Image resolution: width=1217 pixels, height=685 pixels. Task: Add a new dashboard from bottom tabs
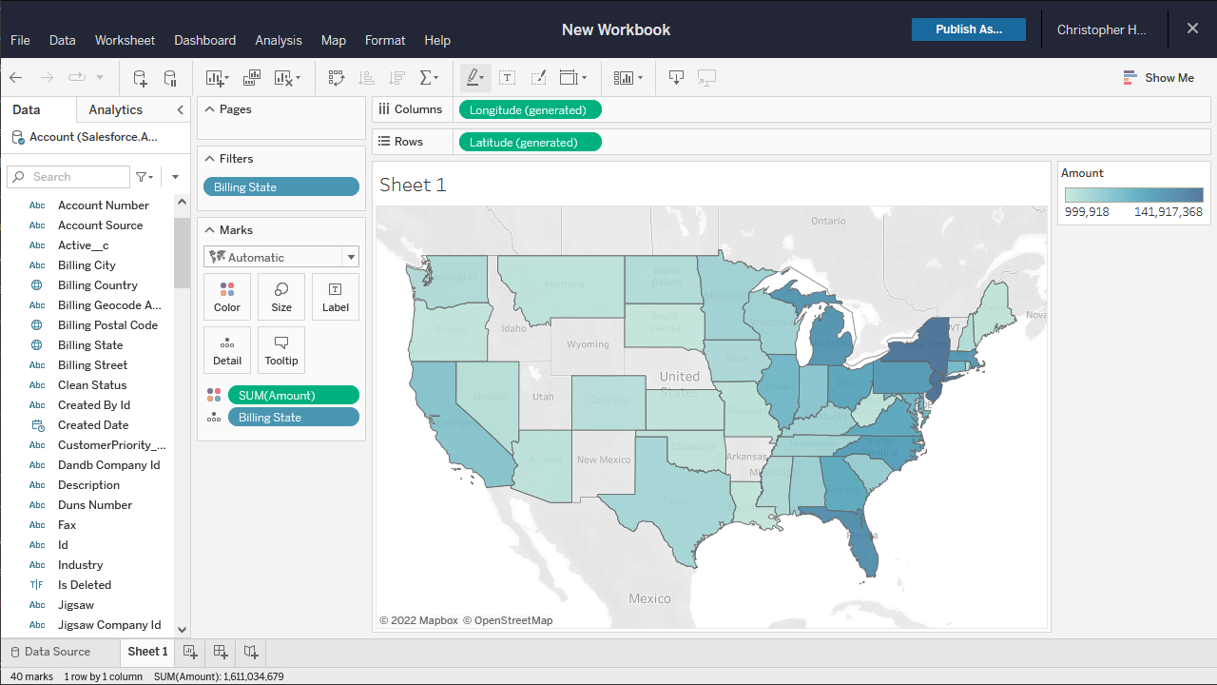click(x=221, y=652)
